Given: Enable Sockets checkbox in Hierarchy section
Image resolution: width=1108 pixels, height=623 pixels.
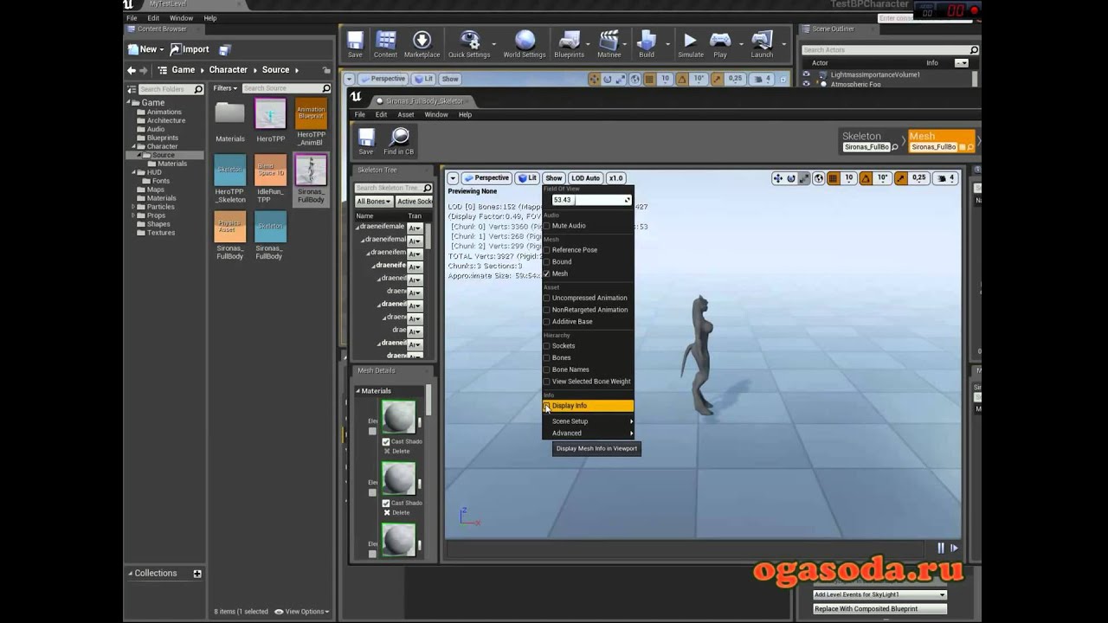Looking at the screenshot, I should [546, 346].
